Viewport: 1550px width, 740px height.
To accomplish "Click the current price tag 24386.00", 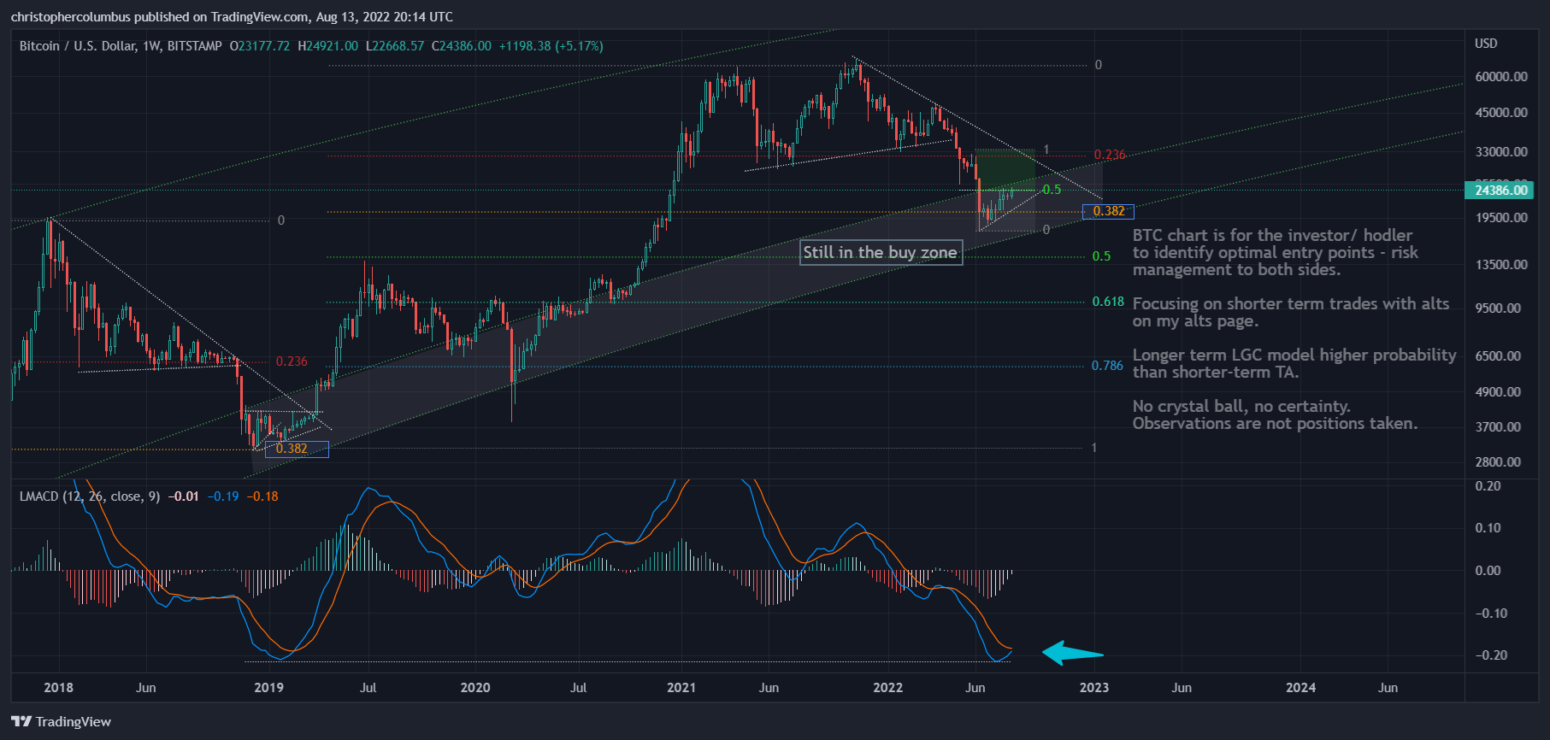I will click(1501, 190).
